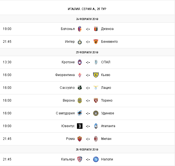The width and height of the screenshot is (175, 166).
Task: Click the Bologna club crest icon
Action: click(x=80, y=29)
